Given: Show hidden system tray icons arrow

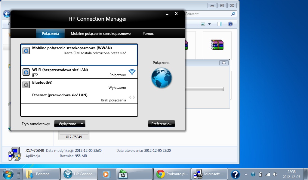Looking at the screenshot, I should (x=246, y=174).
